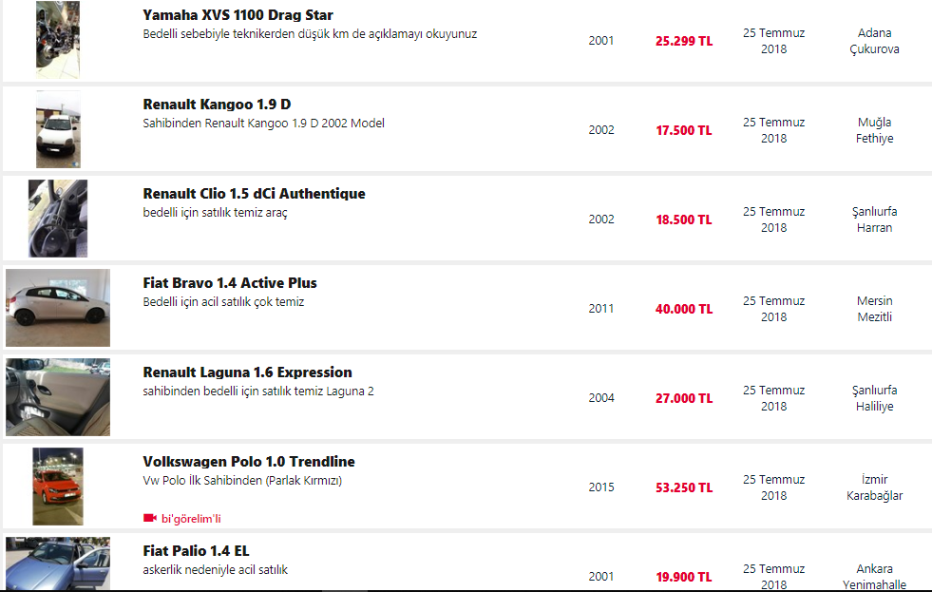Click the blue Fiat Palio thumbnail
This screenshot has height=592, width=932.
point(58,563)
